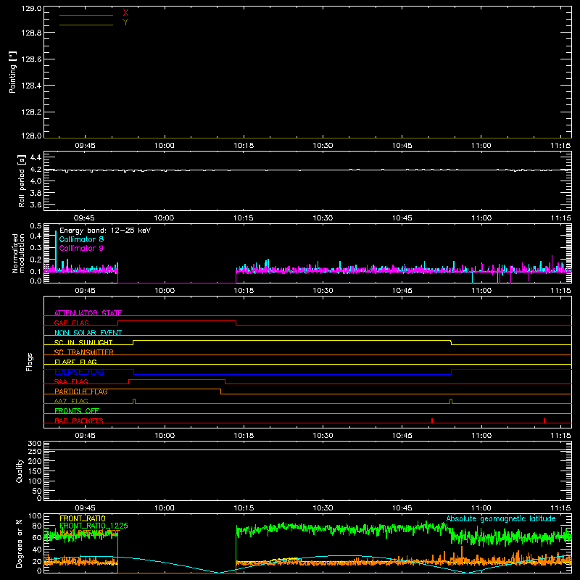The image size is (580, 580).
Task: Click the BAD_PACKETS flag label
Action: pyautogui.click(x=79, y=420)
